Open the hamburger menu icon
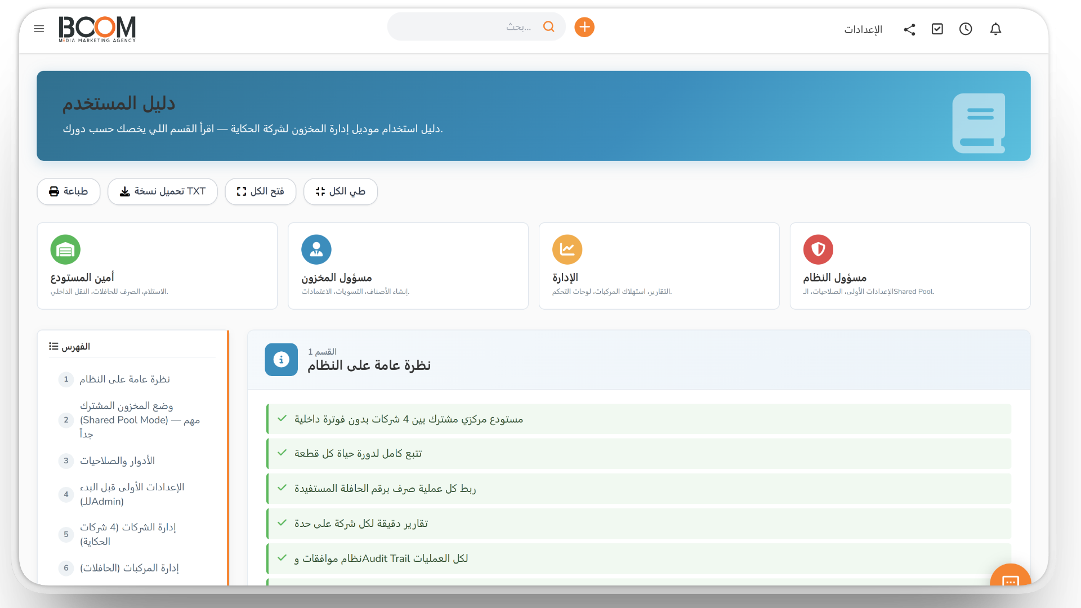 39,29
